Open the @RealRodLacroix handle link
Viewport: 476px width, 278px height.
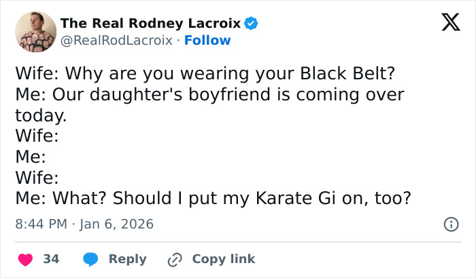(x=116, y=41)
